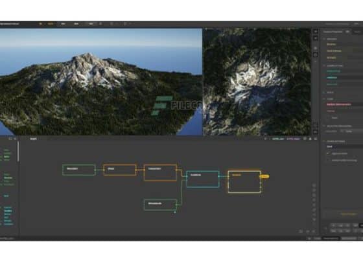
Task: Select the green first node in the graph
Action: click(79, 170)
